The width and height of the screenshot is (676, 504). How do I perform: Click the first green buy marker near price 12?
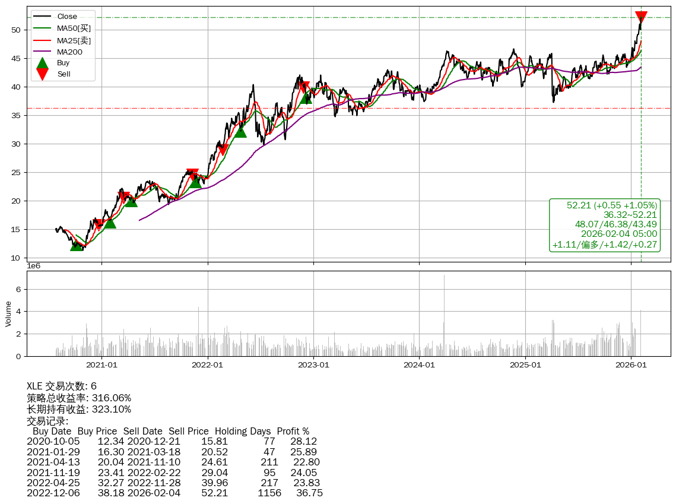(x=77, y=245)
